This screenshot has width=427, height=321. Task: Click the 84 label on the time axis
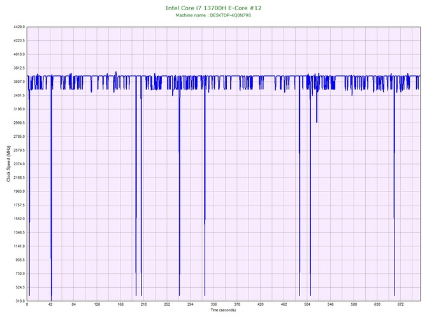[74, 304]
